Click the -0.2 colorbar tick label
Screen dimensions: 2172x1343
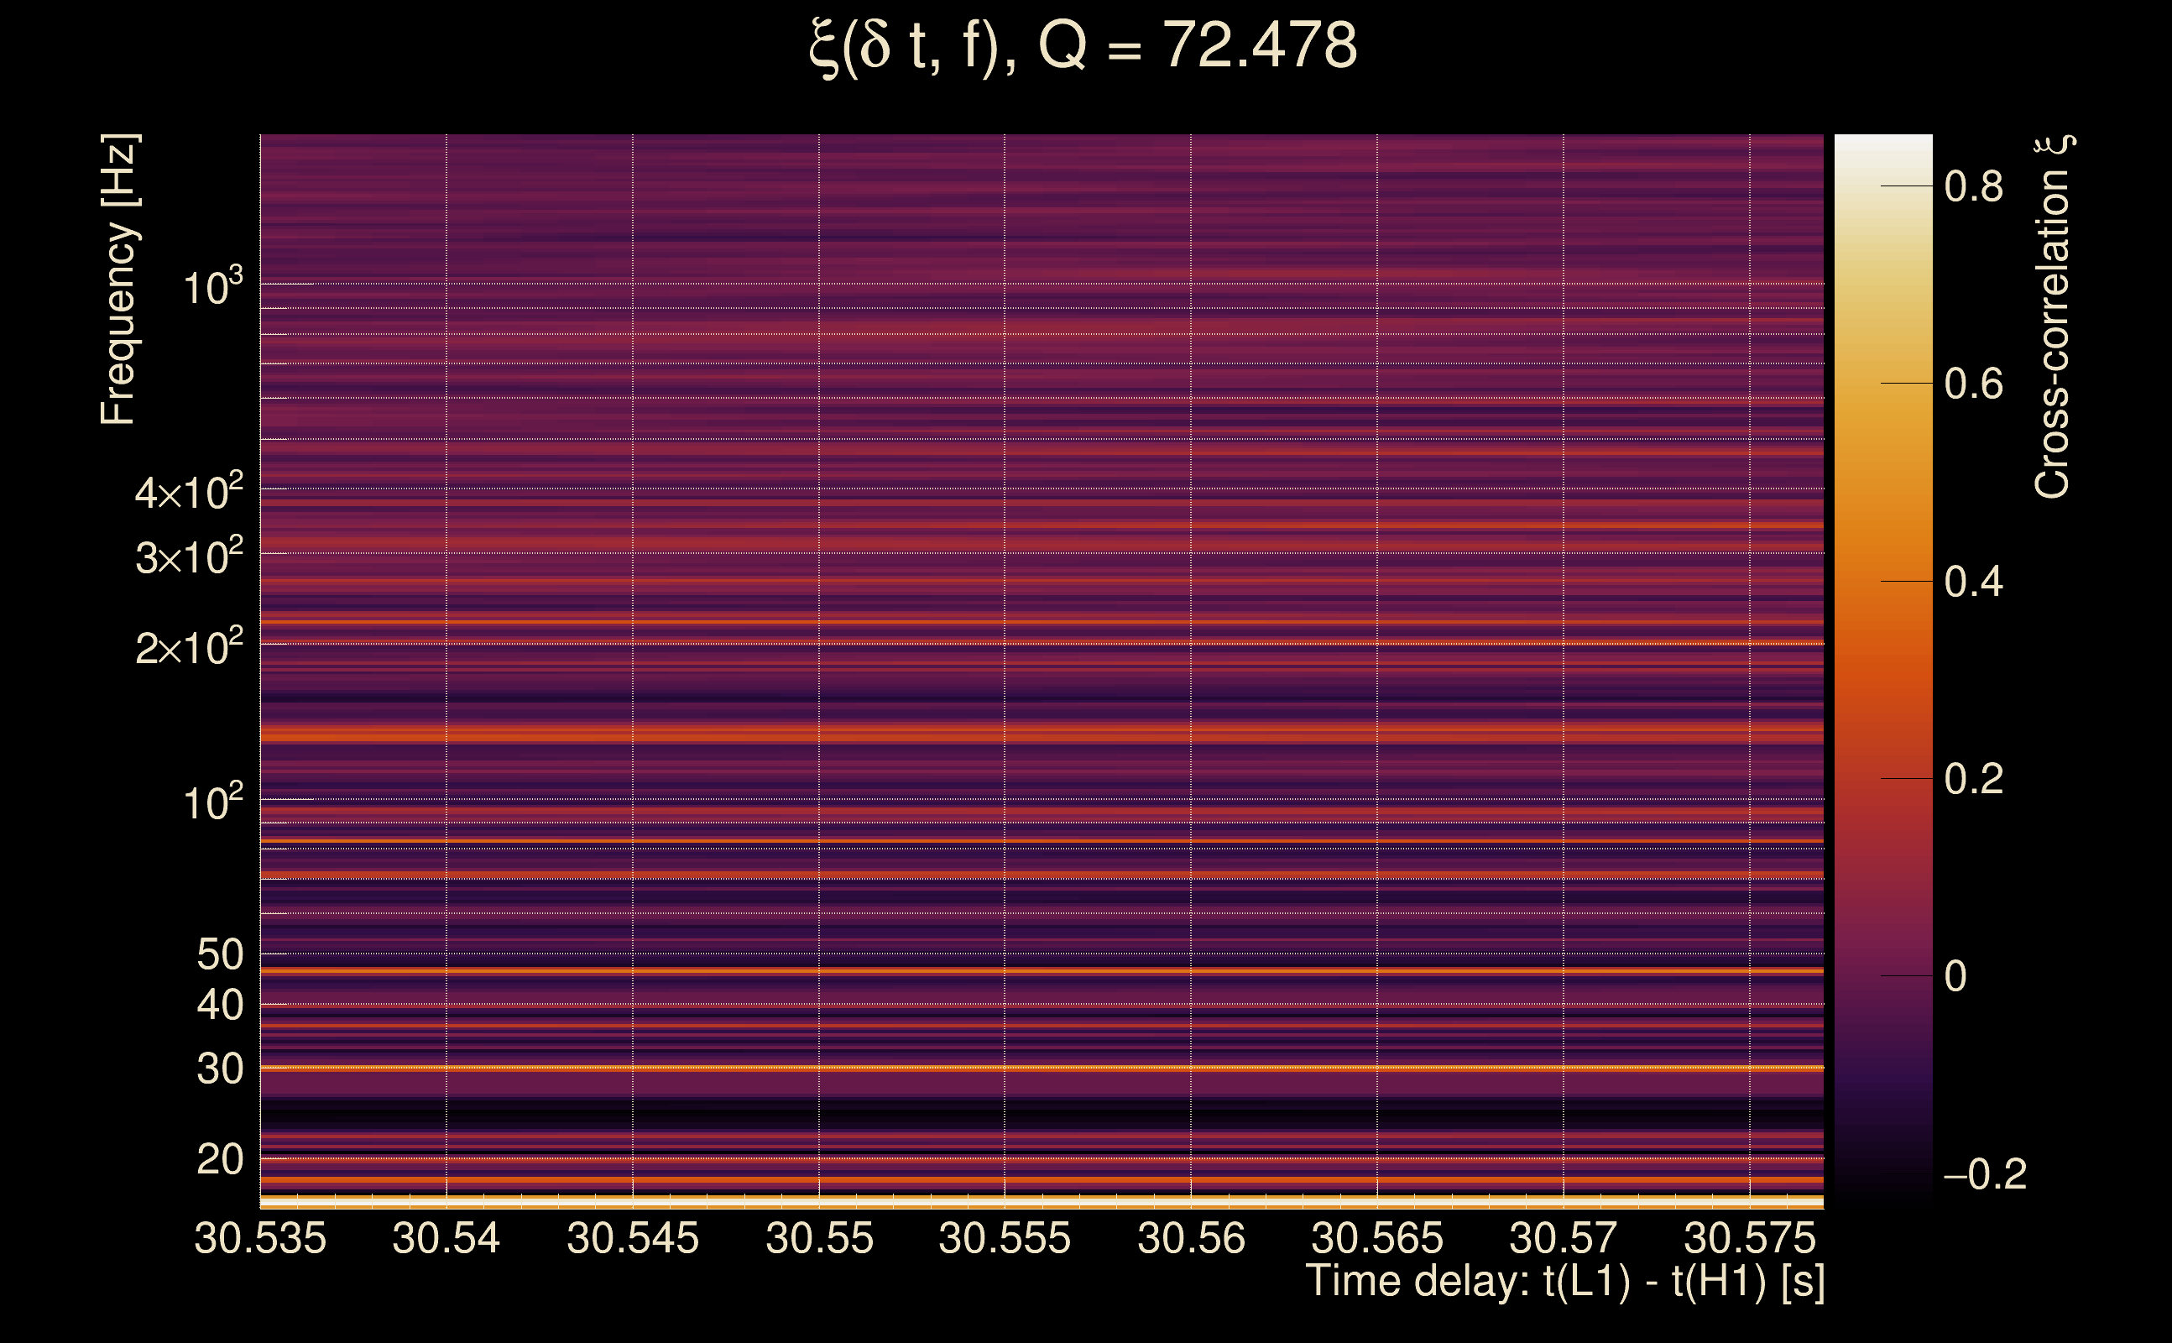point(1984,1174)
